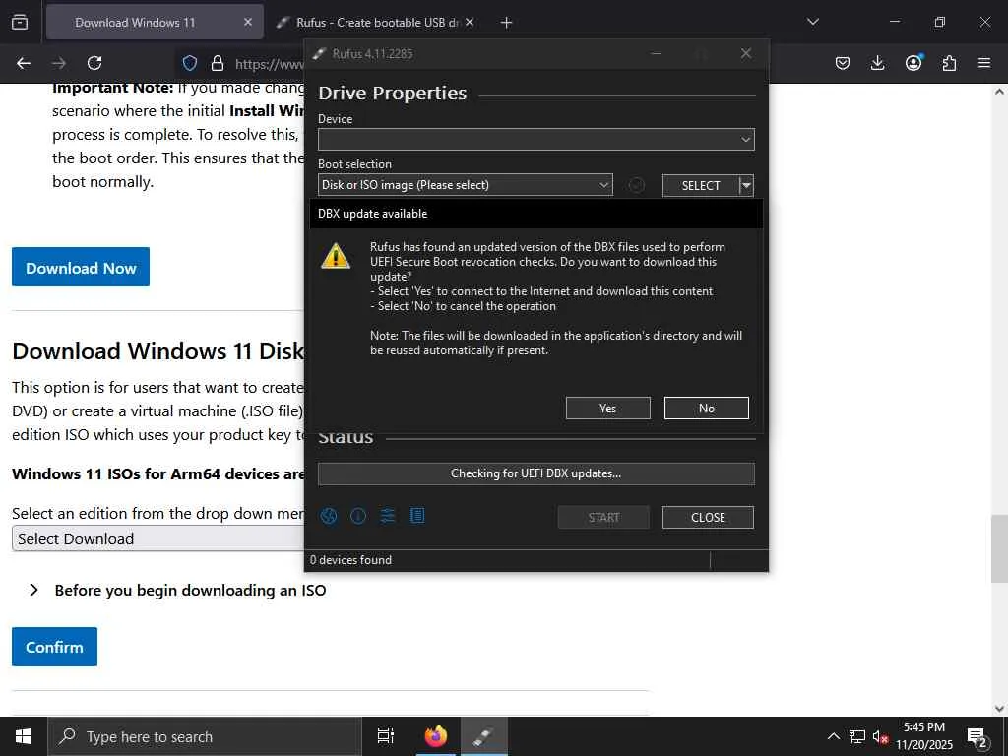
Task: Click the SELECT button in Rufus
Action: pos(701,186)
